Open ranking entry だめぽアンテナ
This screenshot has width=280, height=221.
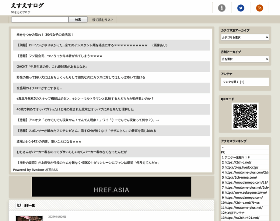[234, 213]
